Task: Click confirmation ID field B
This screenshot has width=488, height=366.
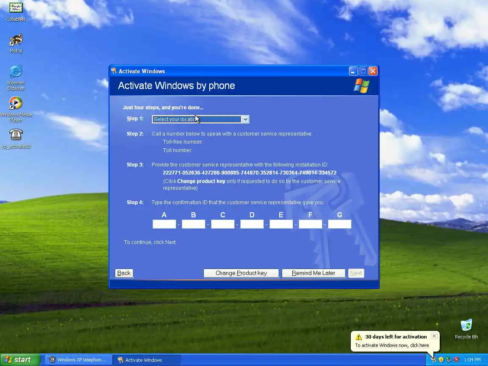Action: click(x=194, y=224)
